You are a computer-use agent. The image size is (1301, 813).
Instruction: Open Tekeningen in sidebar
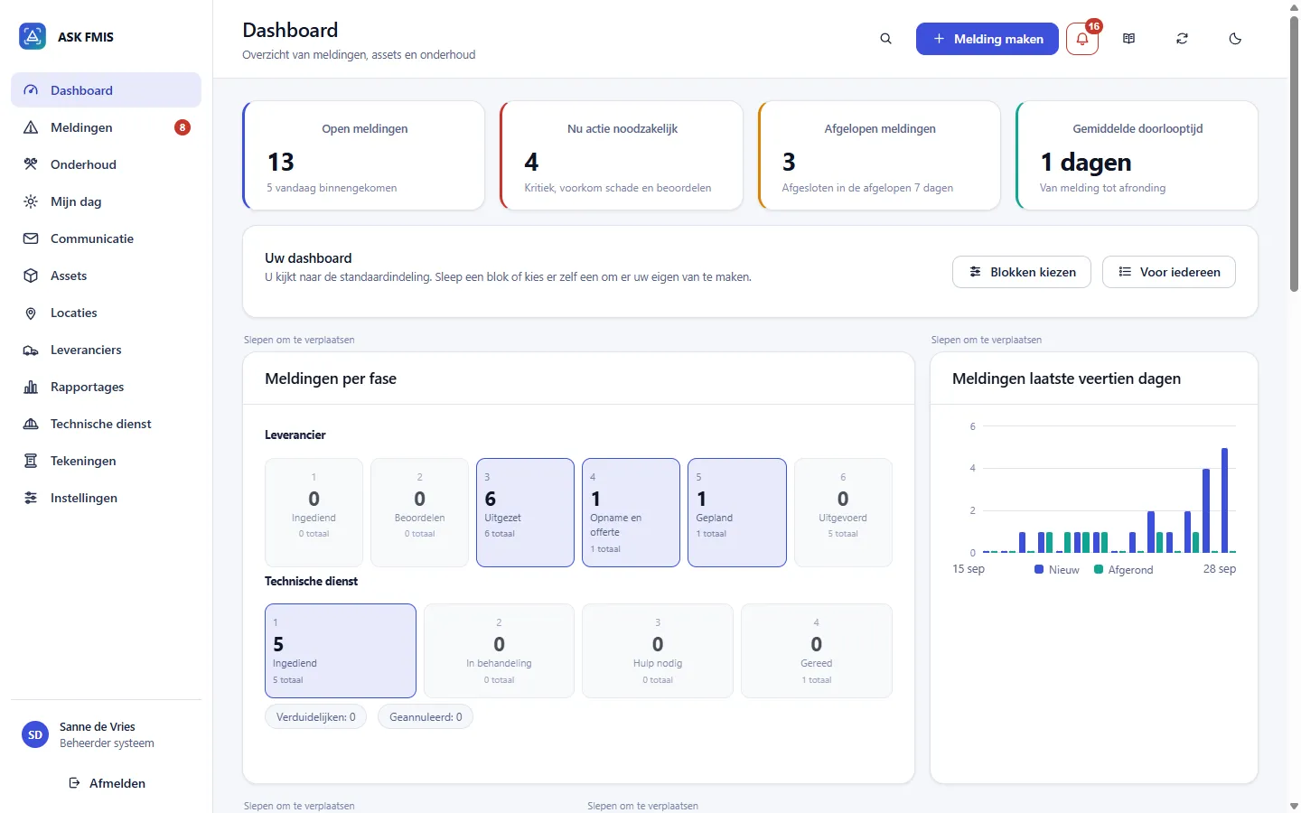click(106, 461)
